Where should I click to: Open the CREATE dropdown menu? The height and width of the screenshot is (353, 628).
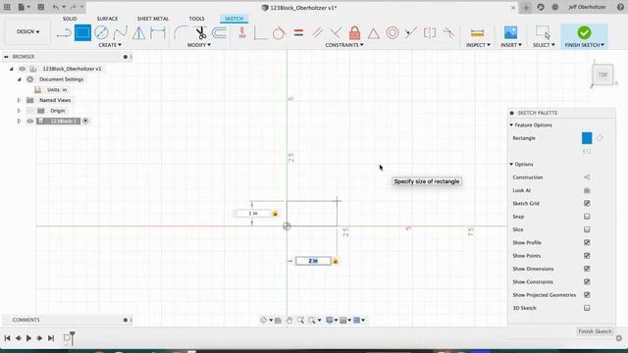[x=110, y=45]
